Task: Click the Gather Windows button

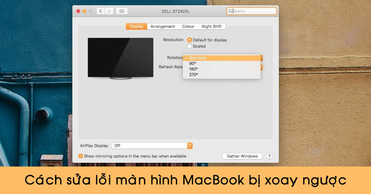Action: tap(242, 156)
